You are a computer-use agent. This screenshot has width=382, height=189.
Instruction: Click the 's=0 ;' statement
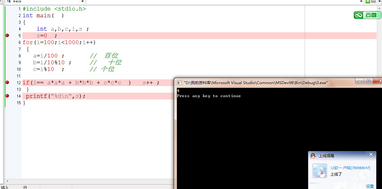coord(47,36)
